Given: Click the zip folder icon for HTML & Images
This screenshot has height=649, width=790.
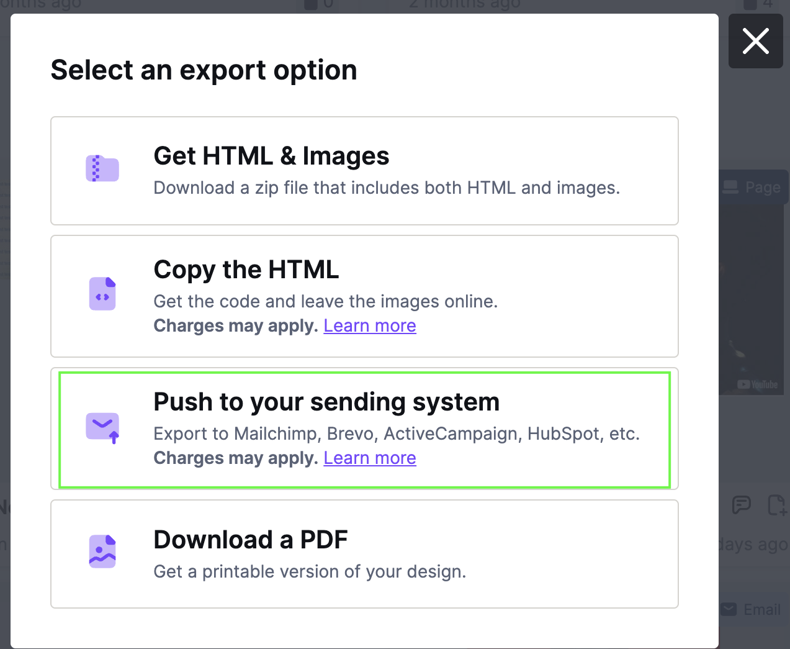Looking at the screenshot, I should 102,169.
